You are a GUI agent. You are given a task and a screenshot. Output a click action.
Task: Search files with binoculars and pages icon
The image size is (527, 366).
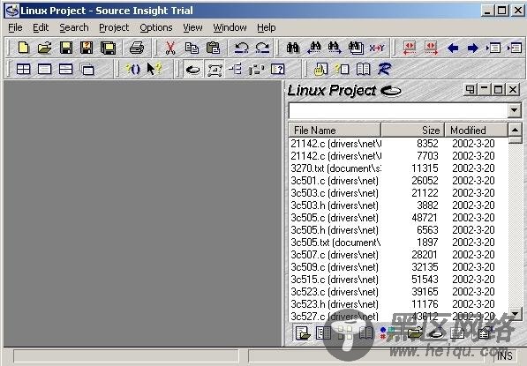tap(356, 48)
